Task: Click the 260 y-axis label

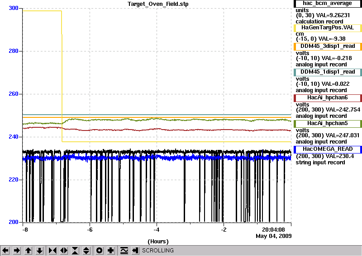Action: (14, 94)
